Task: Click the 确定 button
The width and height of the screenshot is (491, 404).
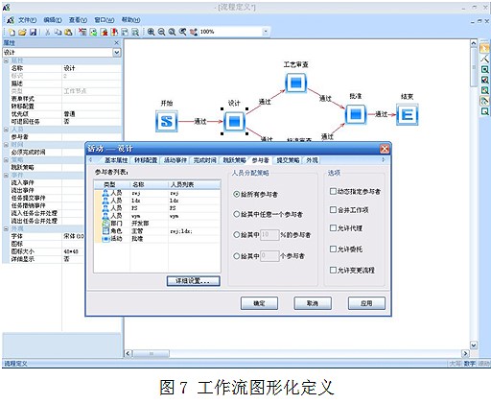Action: coord(259,303)
